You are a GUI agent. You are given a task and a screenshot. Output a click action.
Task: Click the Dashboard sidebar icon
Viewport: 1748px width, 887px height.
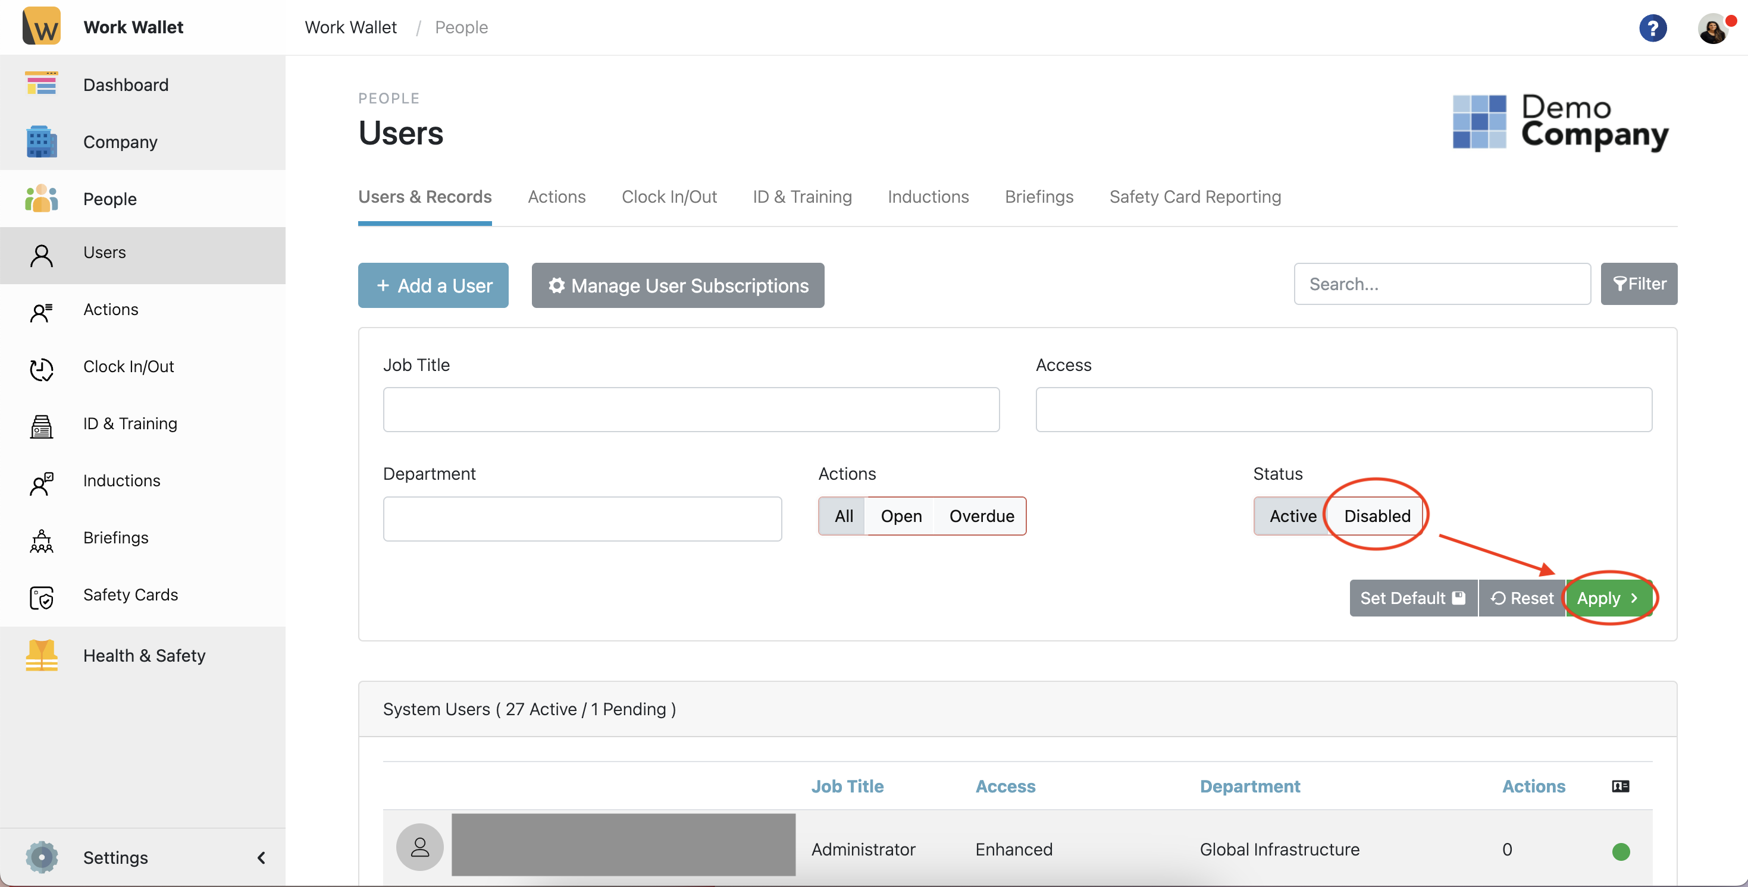tap(42, 84)
